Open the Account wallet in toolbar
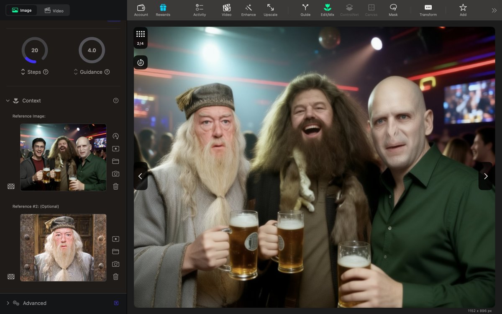This screenshot has height=314, width=502. tap(141, 10)
